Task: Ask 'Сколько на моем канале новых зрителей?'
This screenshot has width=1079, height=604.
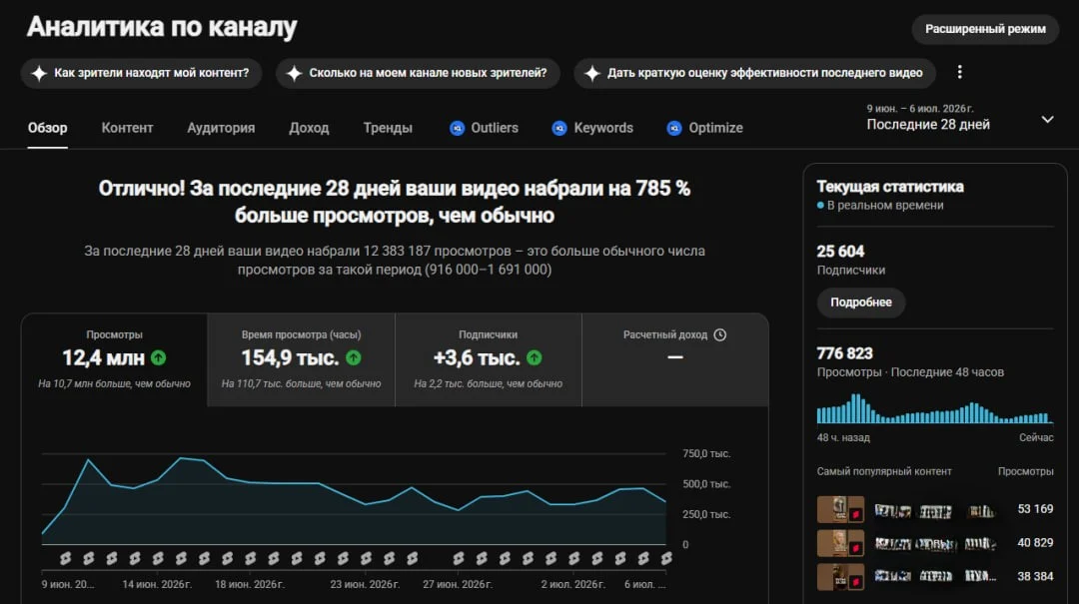Action: coord(418,73)
